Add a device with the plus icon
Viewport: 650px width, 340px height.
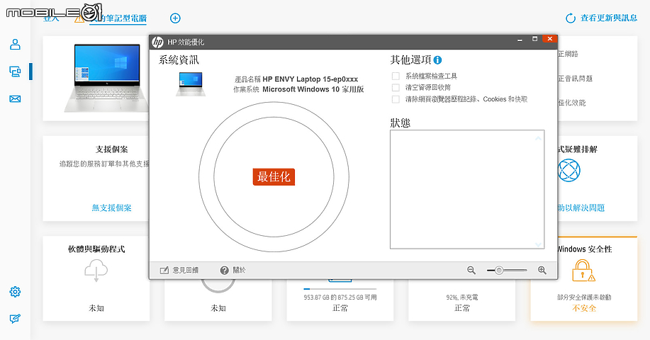pyautogui.click(x=175, y=18)
